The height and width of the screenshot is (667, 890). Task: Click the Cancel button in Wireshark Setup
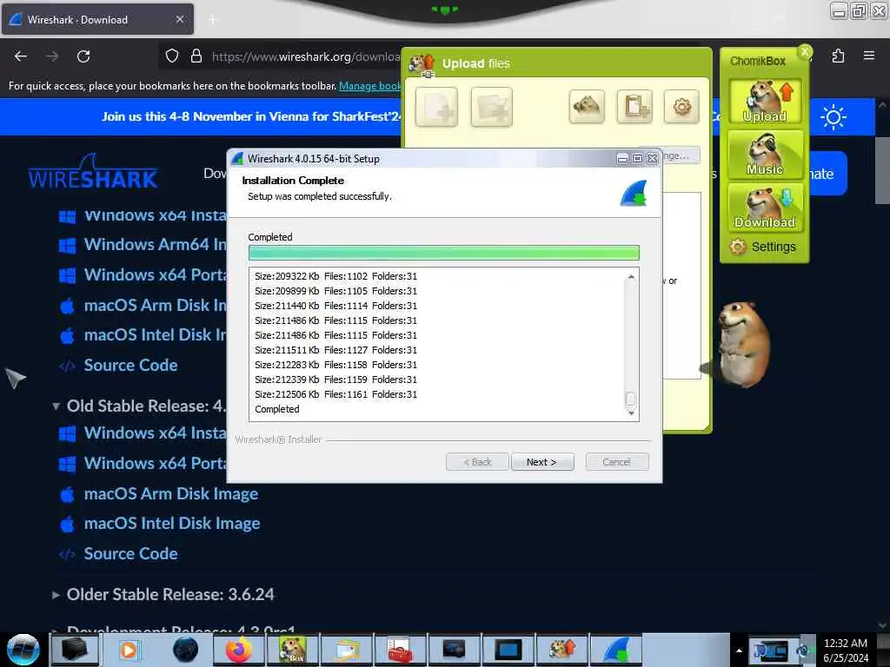pos(616,462)
